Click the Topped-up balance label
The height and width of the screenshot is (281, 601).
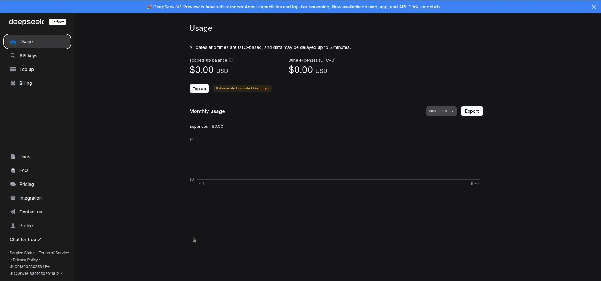(x=208, y=60)
